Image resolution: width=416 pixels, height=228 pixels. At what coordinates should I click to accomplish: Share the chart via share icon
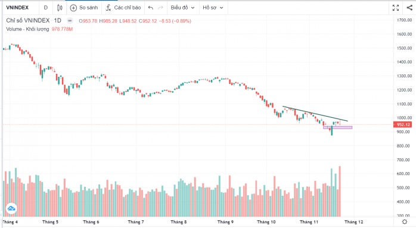point(409,8)
